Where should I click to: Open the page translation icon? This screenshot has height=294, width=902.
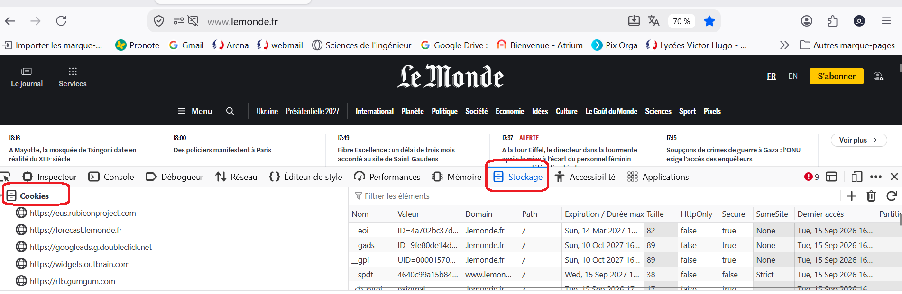[654, 21]
